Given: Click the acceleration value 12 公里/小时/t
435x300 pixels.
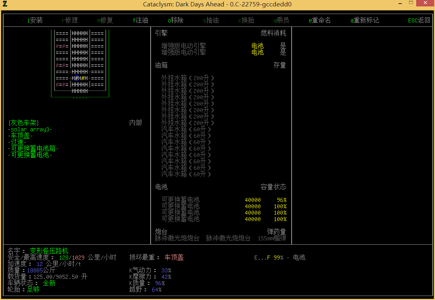Looking at the screenshot, I should pyautogui.click(x=59, y=264).
